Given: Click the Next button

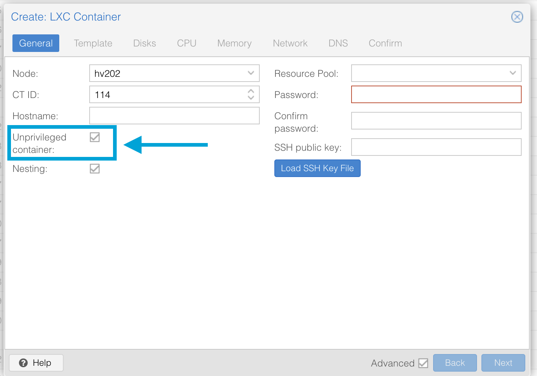Looking at the screenshot, I should pos(503,363).
